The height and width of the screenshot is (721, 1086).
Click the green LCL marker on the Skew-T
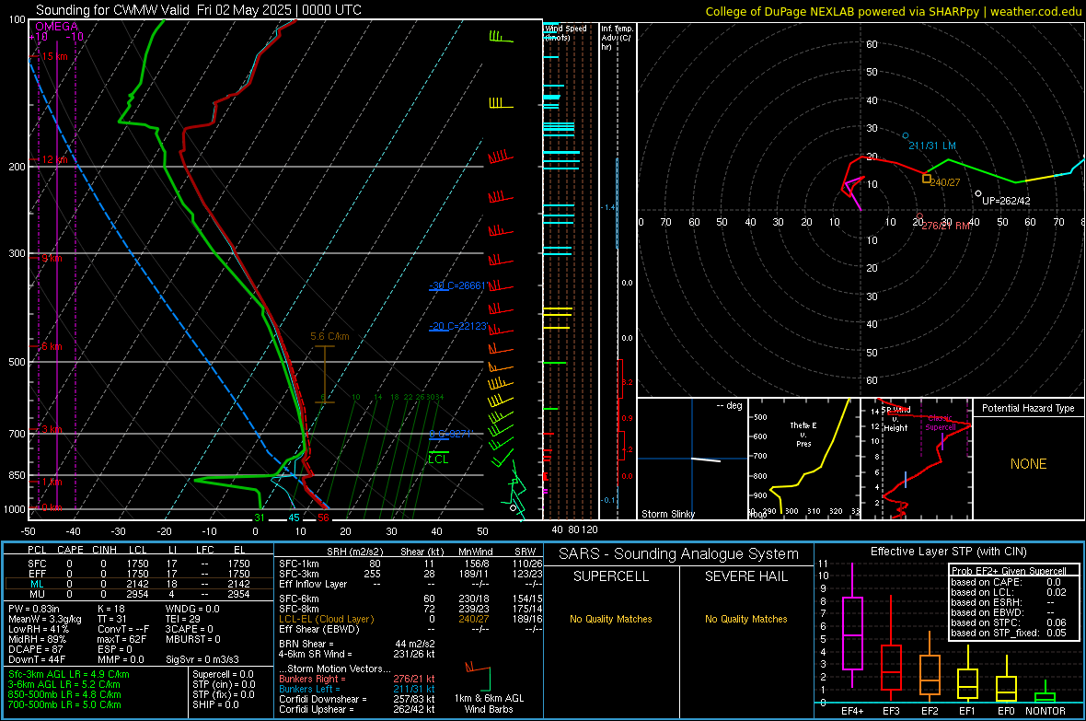point(438,458)
